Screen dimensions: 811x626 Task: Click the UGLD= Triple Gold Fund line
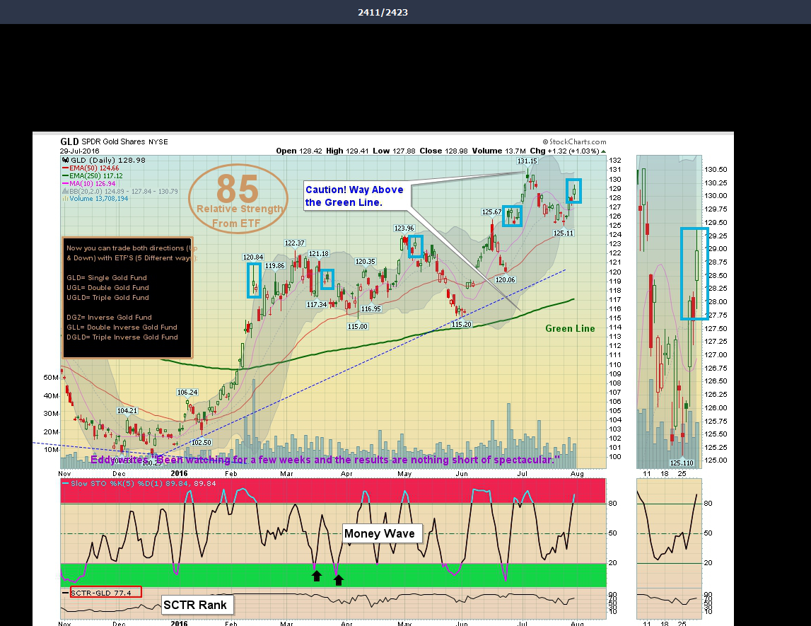[x=107, y=298]
